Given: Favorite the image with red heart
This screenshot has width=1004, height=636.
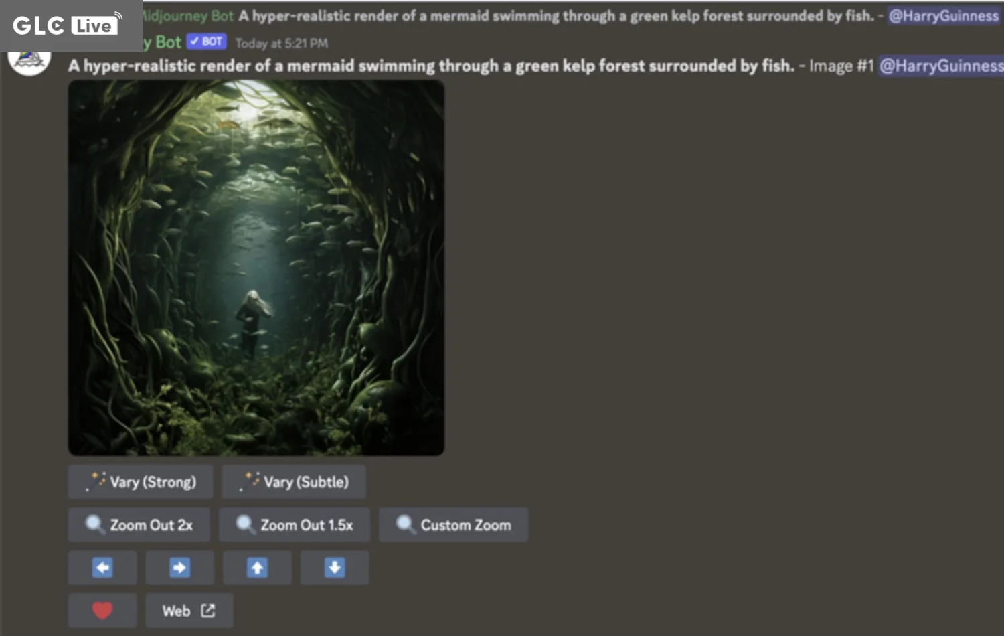Looking at the screenshot, I should pos(102,611).
